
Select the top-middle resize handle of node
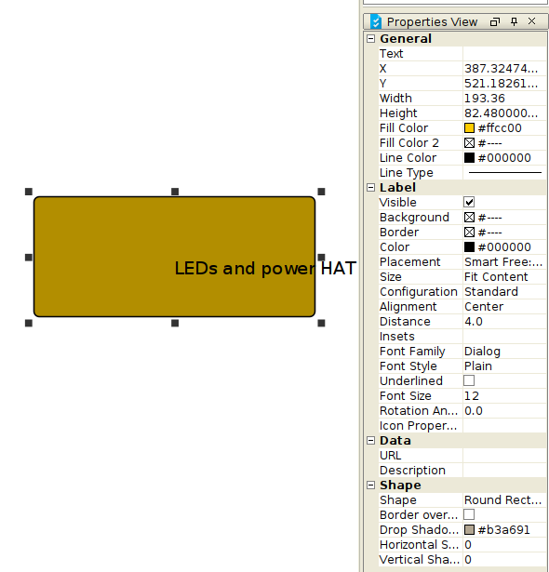(x=175, y=192)
